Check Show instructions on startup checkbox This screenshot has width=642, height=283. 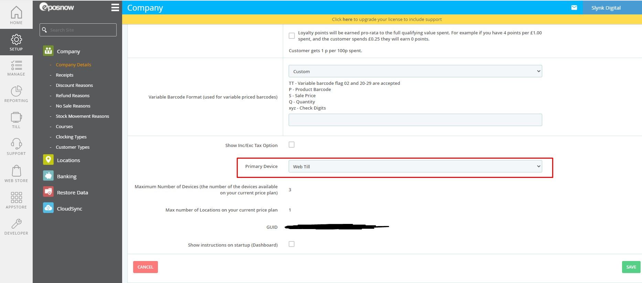292,244
